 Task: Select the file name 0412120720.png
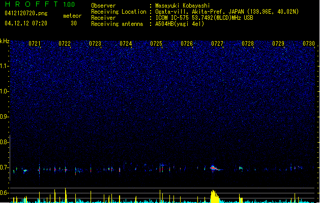coord(26,13)
